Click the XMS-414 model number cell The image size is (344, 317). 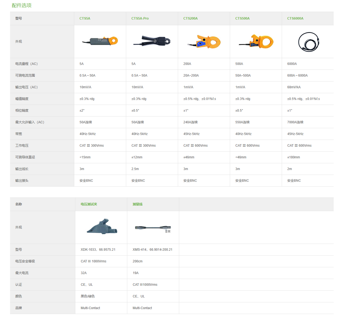pyautogui.click(x=153, y=250)
